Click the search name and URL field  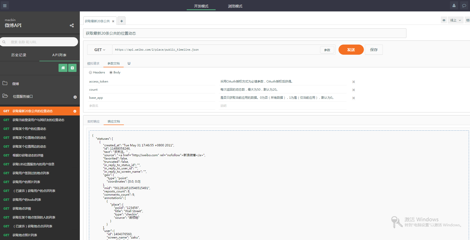[x=41, y=42]
